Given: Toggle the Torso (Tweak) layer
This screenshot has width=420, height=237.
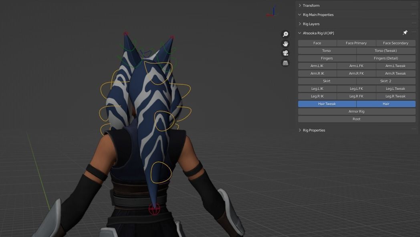Looking at the screenshot, I should pos(386,51).
